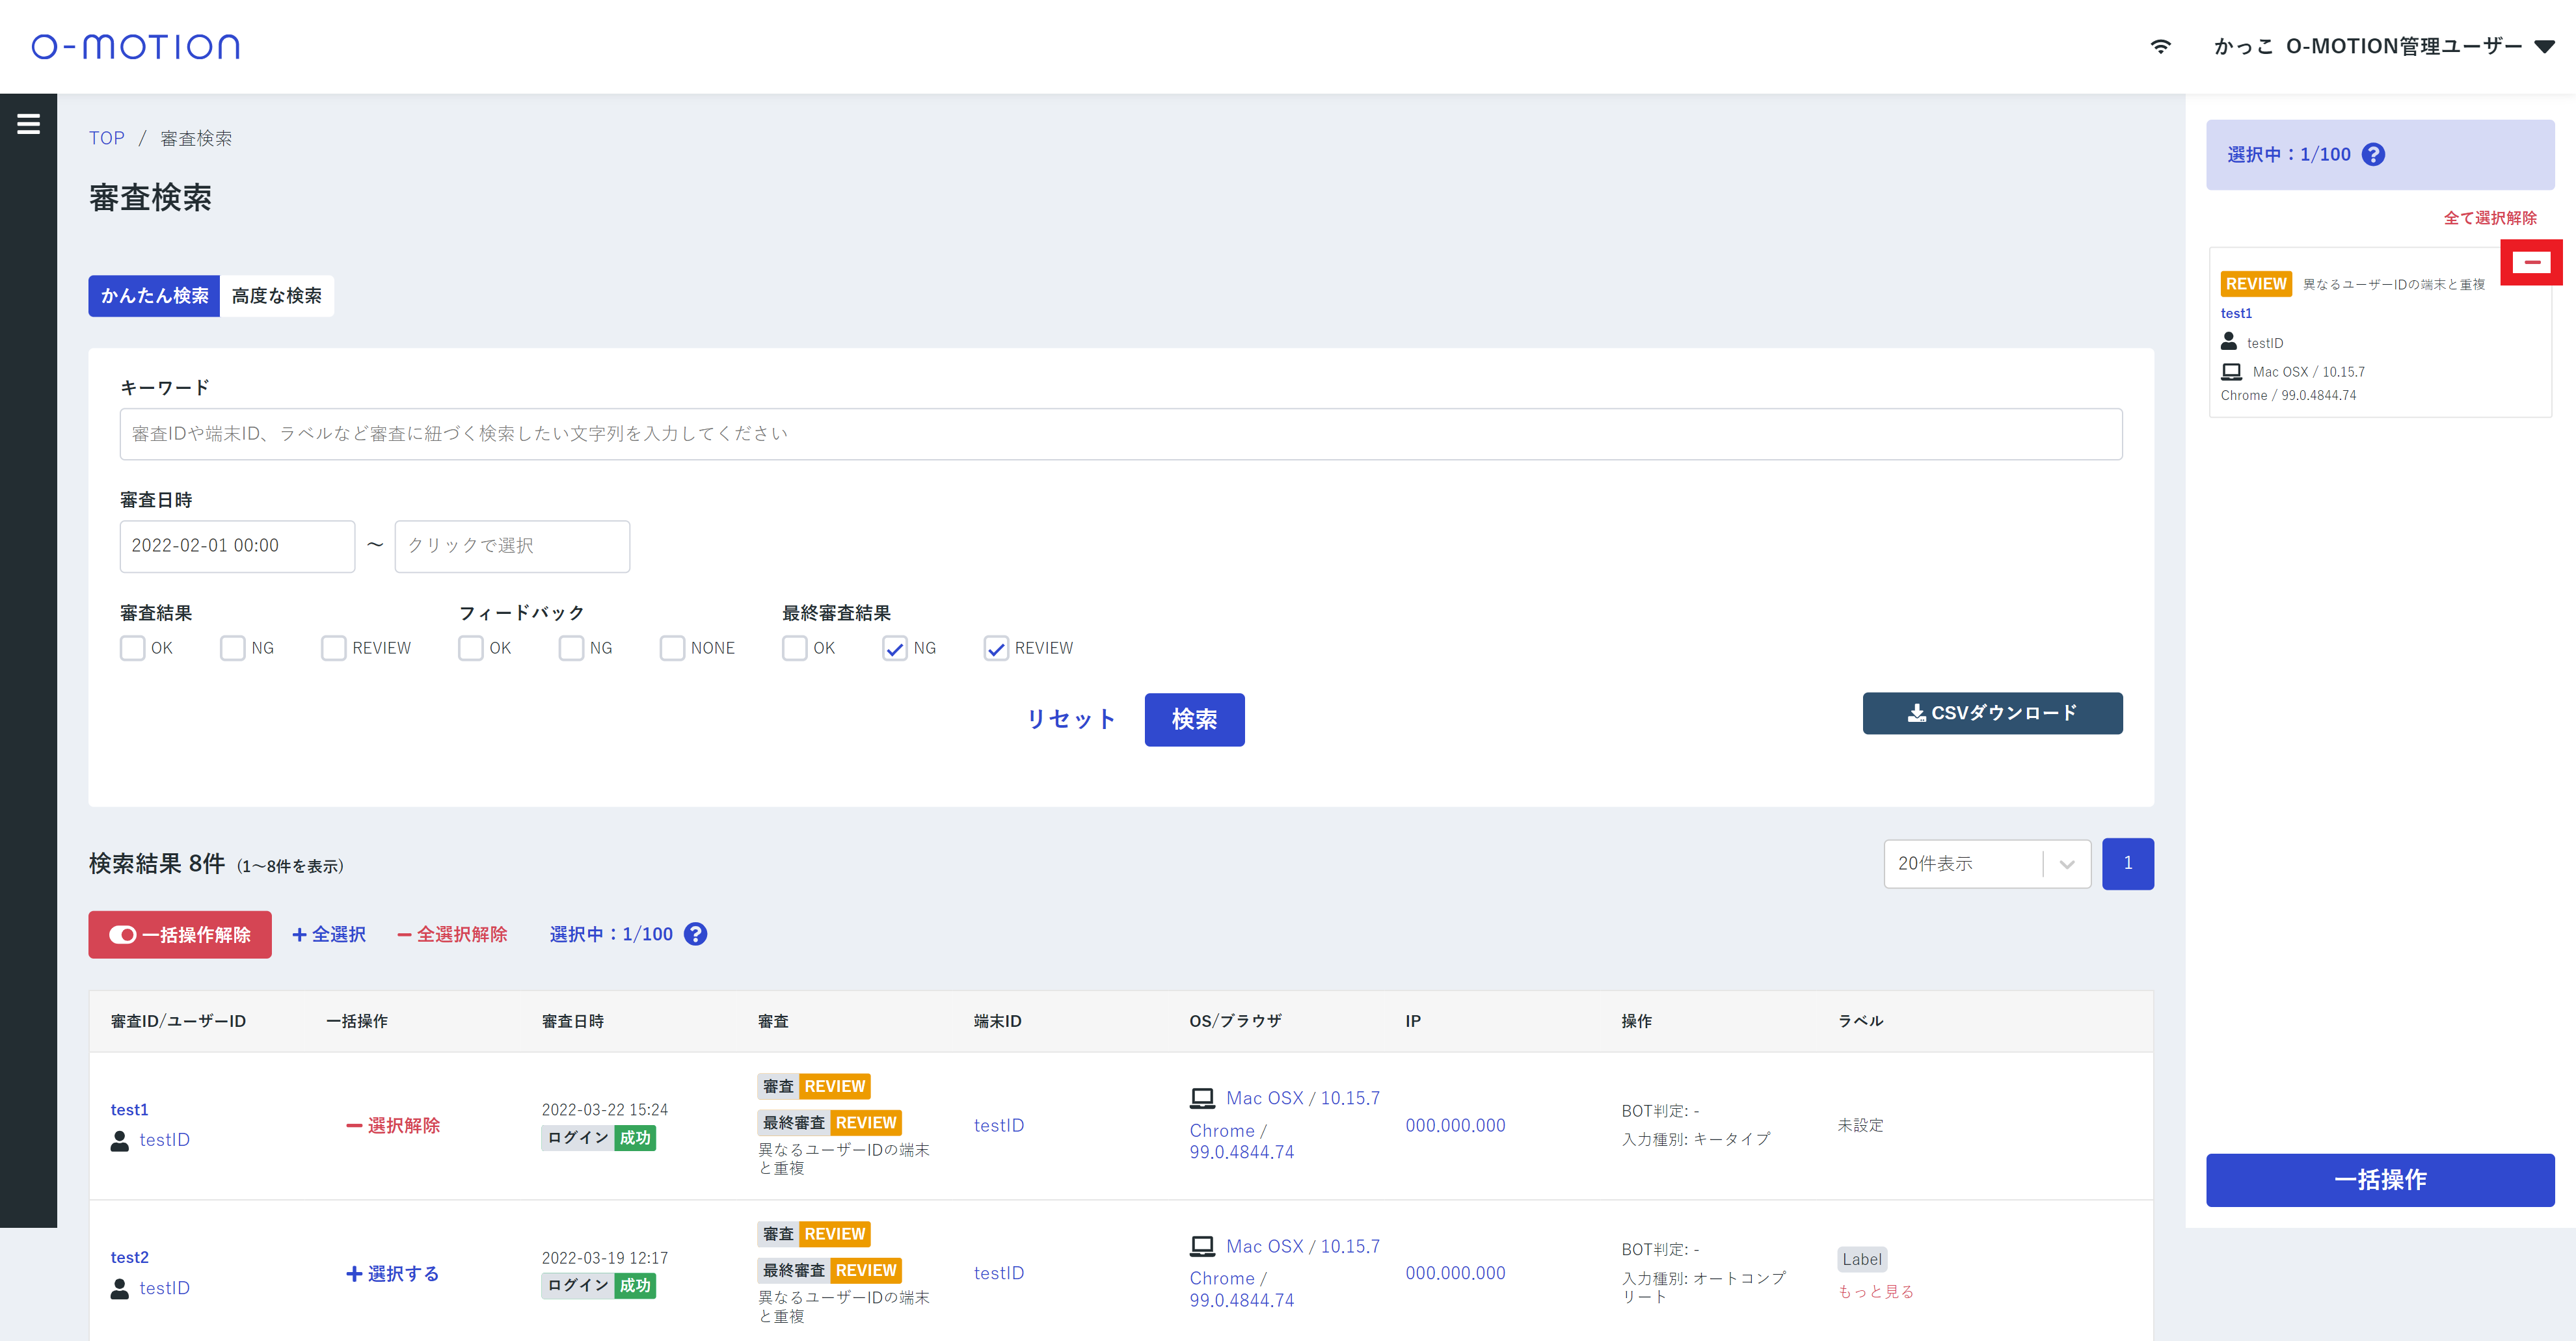
Task: Click help icon next to 選択中 above table
Action: point(695,934)
